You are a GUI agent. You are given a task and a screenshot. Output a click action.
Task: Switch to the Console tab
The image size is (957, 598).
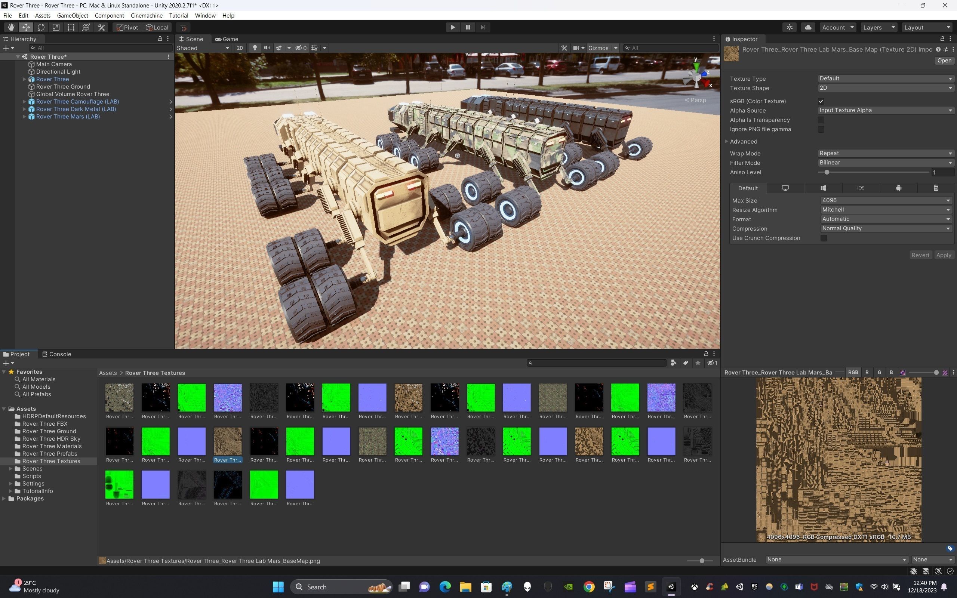pos(56,354)
